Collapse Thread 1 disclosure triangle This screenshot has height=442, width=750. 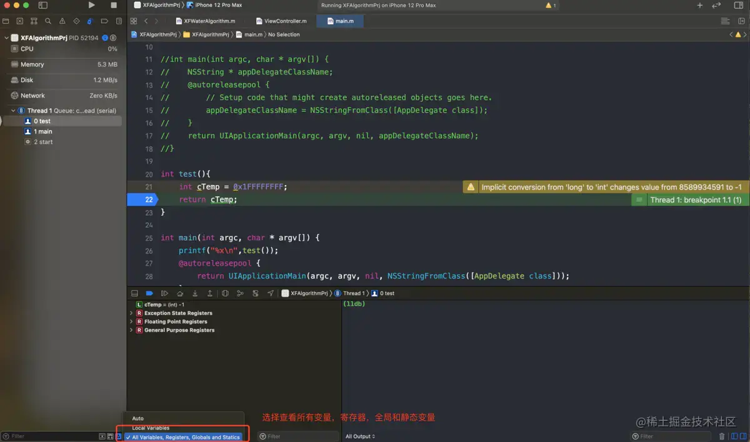point(13,111)
